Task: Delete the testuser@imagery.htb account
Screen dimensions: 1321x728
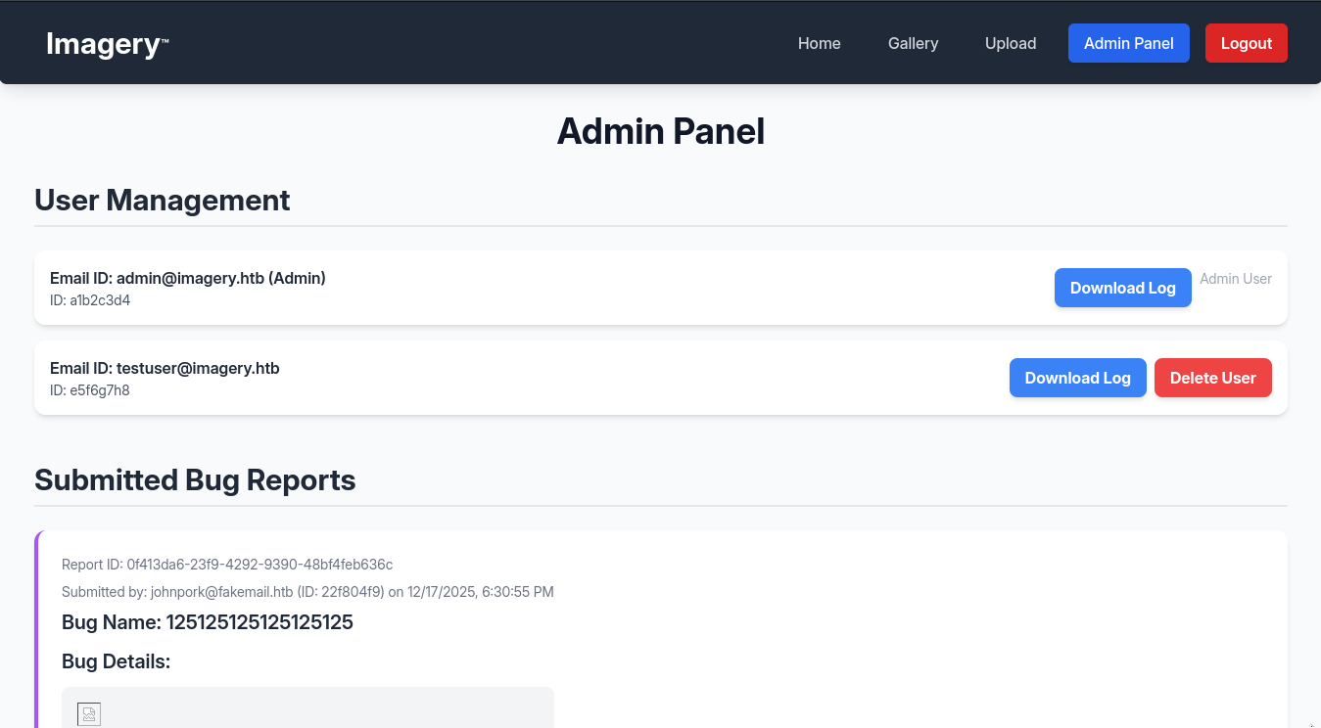Action: point(1212,378)
